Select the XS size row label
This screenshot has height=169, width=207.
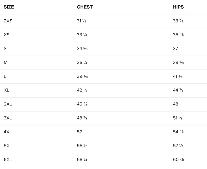(7, 35)
